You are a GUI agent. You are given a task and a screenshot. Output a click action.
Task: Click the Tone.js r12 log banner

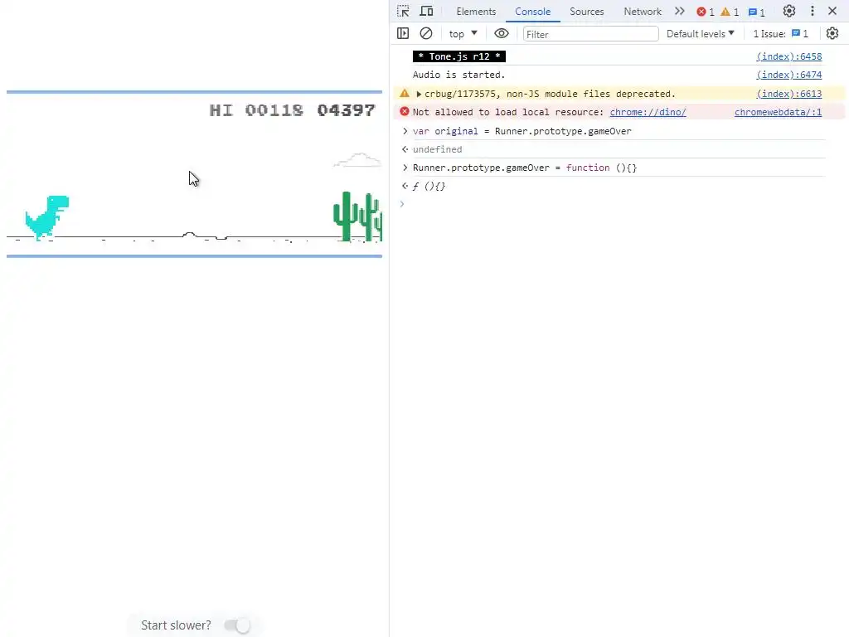pyautogui.click(x=459, y=56)
